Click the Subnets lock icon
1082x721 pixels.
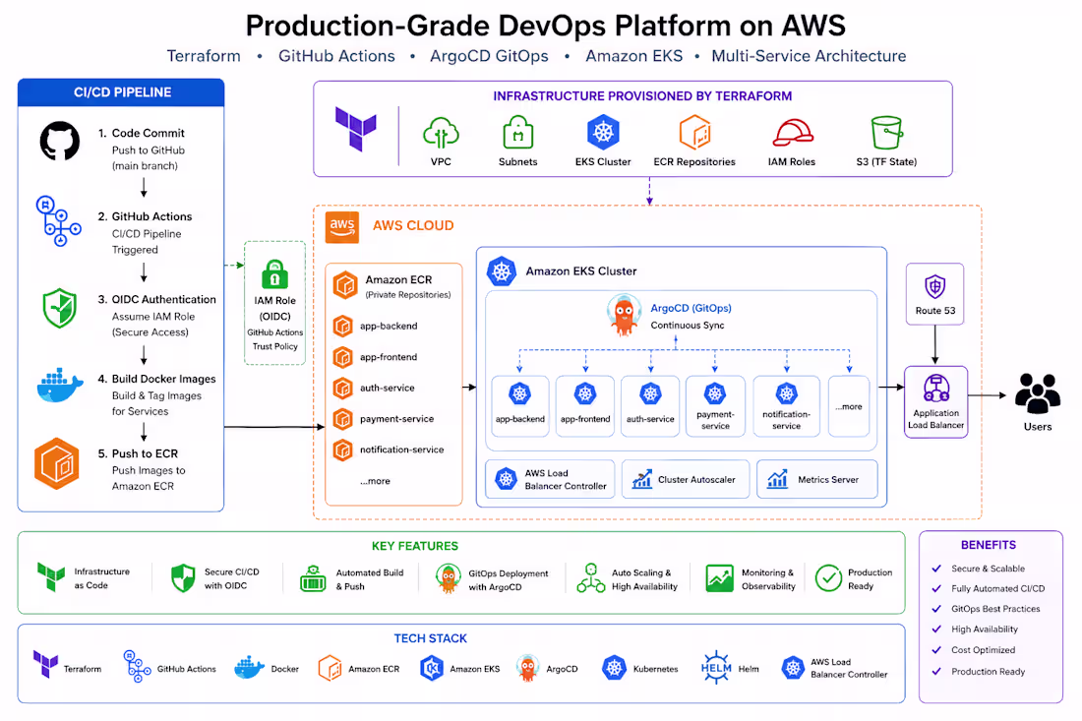tap(518, 133)
